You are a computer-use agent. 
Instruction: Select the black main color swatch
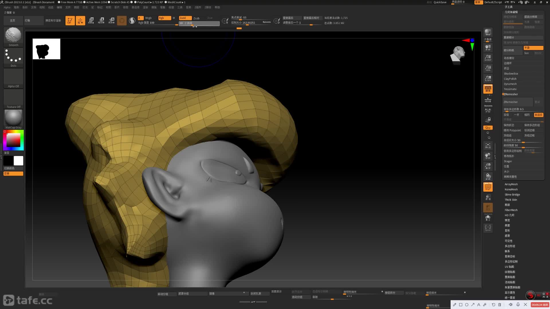coord(8,161)
